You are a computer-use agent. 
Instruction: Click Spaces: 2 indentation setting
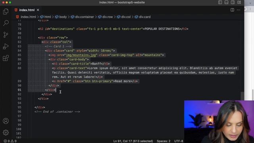(x=164, y=141)
